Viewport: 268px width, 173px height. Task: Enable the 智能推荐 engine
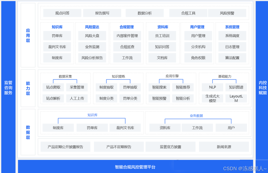[183, 87]
